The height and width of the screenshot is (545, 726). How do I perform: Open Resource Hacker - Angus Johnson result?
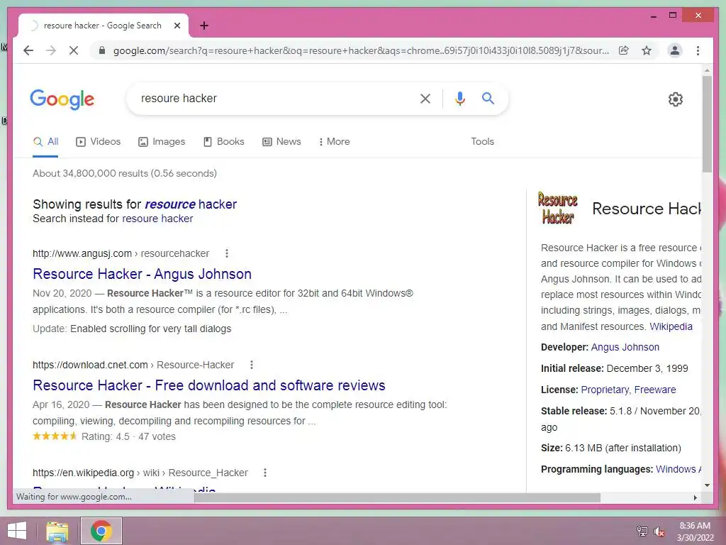142,274
